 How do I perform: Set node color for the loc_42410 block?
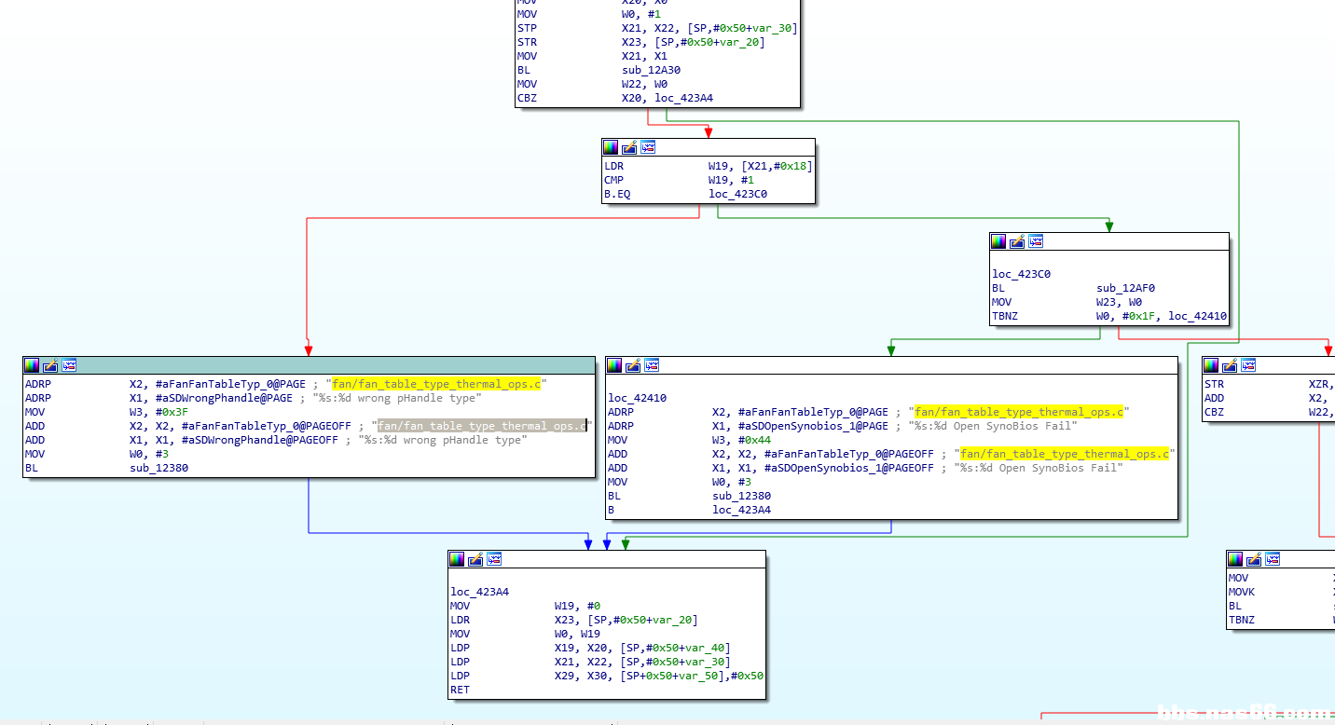[x=614, y=365]
